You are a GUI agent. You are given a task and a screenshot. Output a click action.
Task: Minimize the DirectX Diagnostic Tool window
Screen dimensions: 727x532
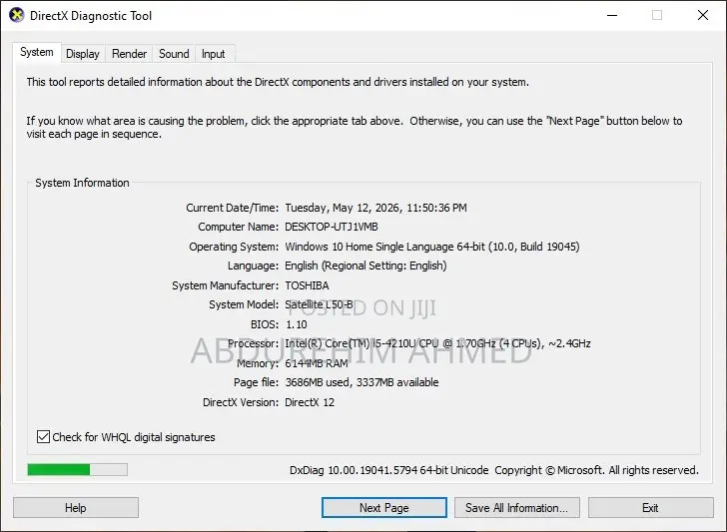click(612, 15)
